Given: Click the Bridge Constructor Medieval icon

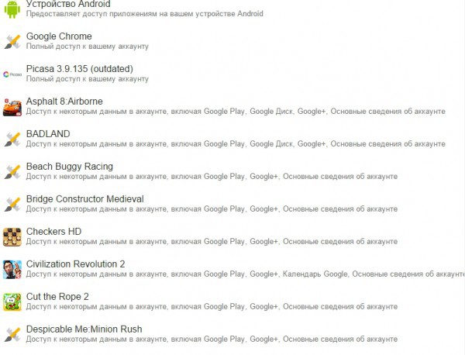Looking at the screenshot, I should (x=12, y=204).
